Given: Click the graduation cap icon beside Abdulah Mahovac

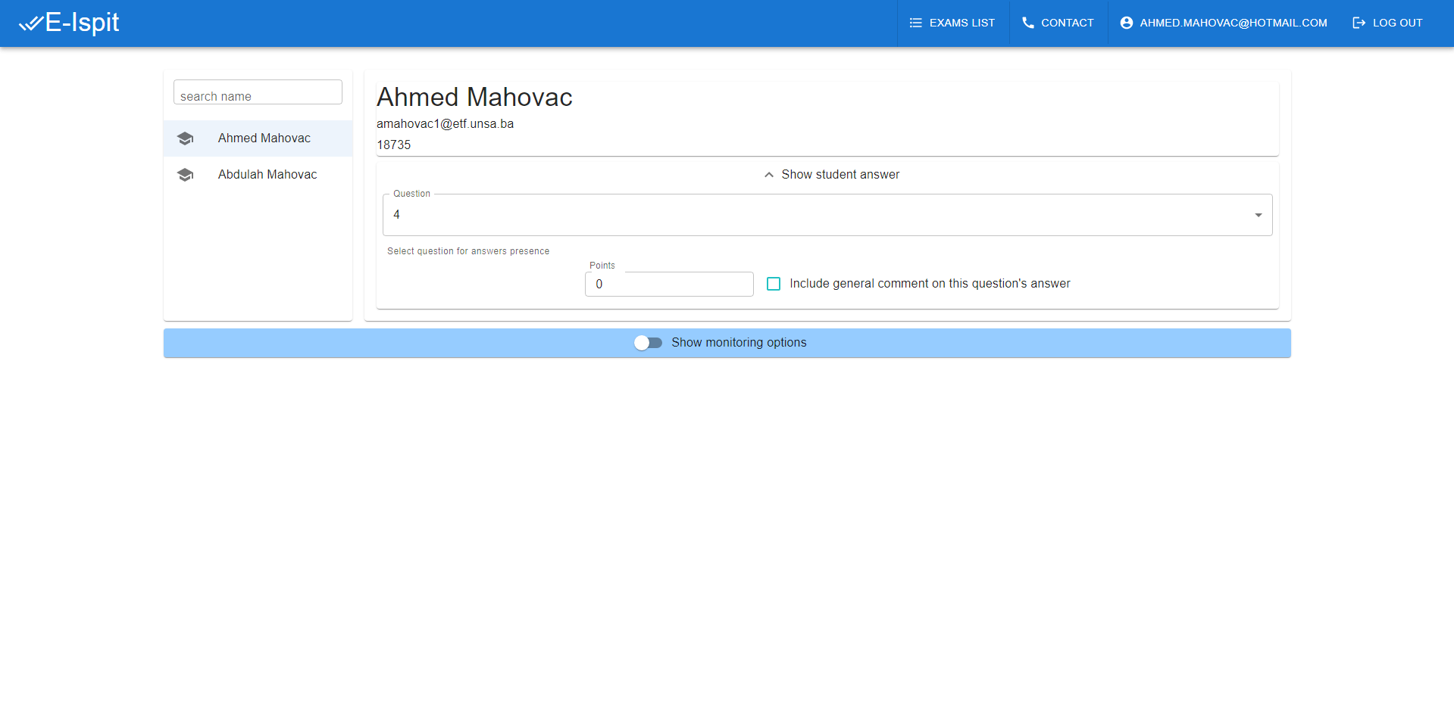Looking at the screenshot, I should [x=186, y=174].
